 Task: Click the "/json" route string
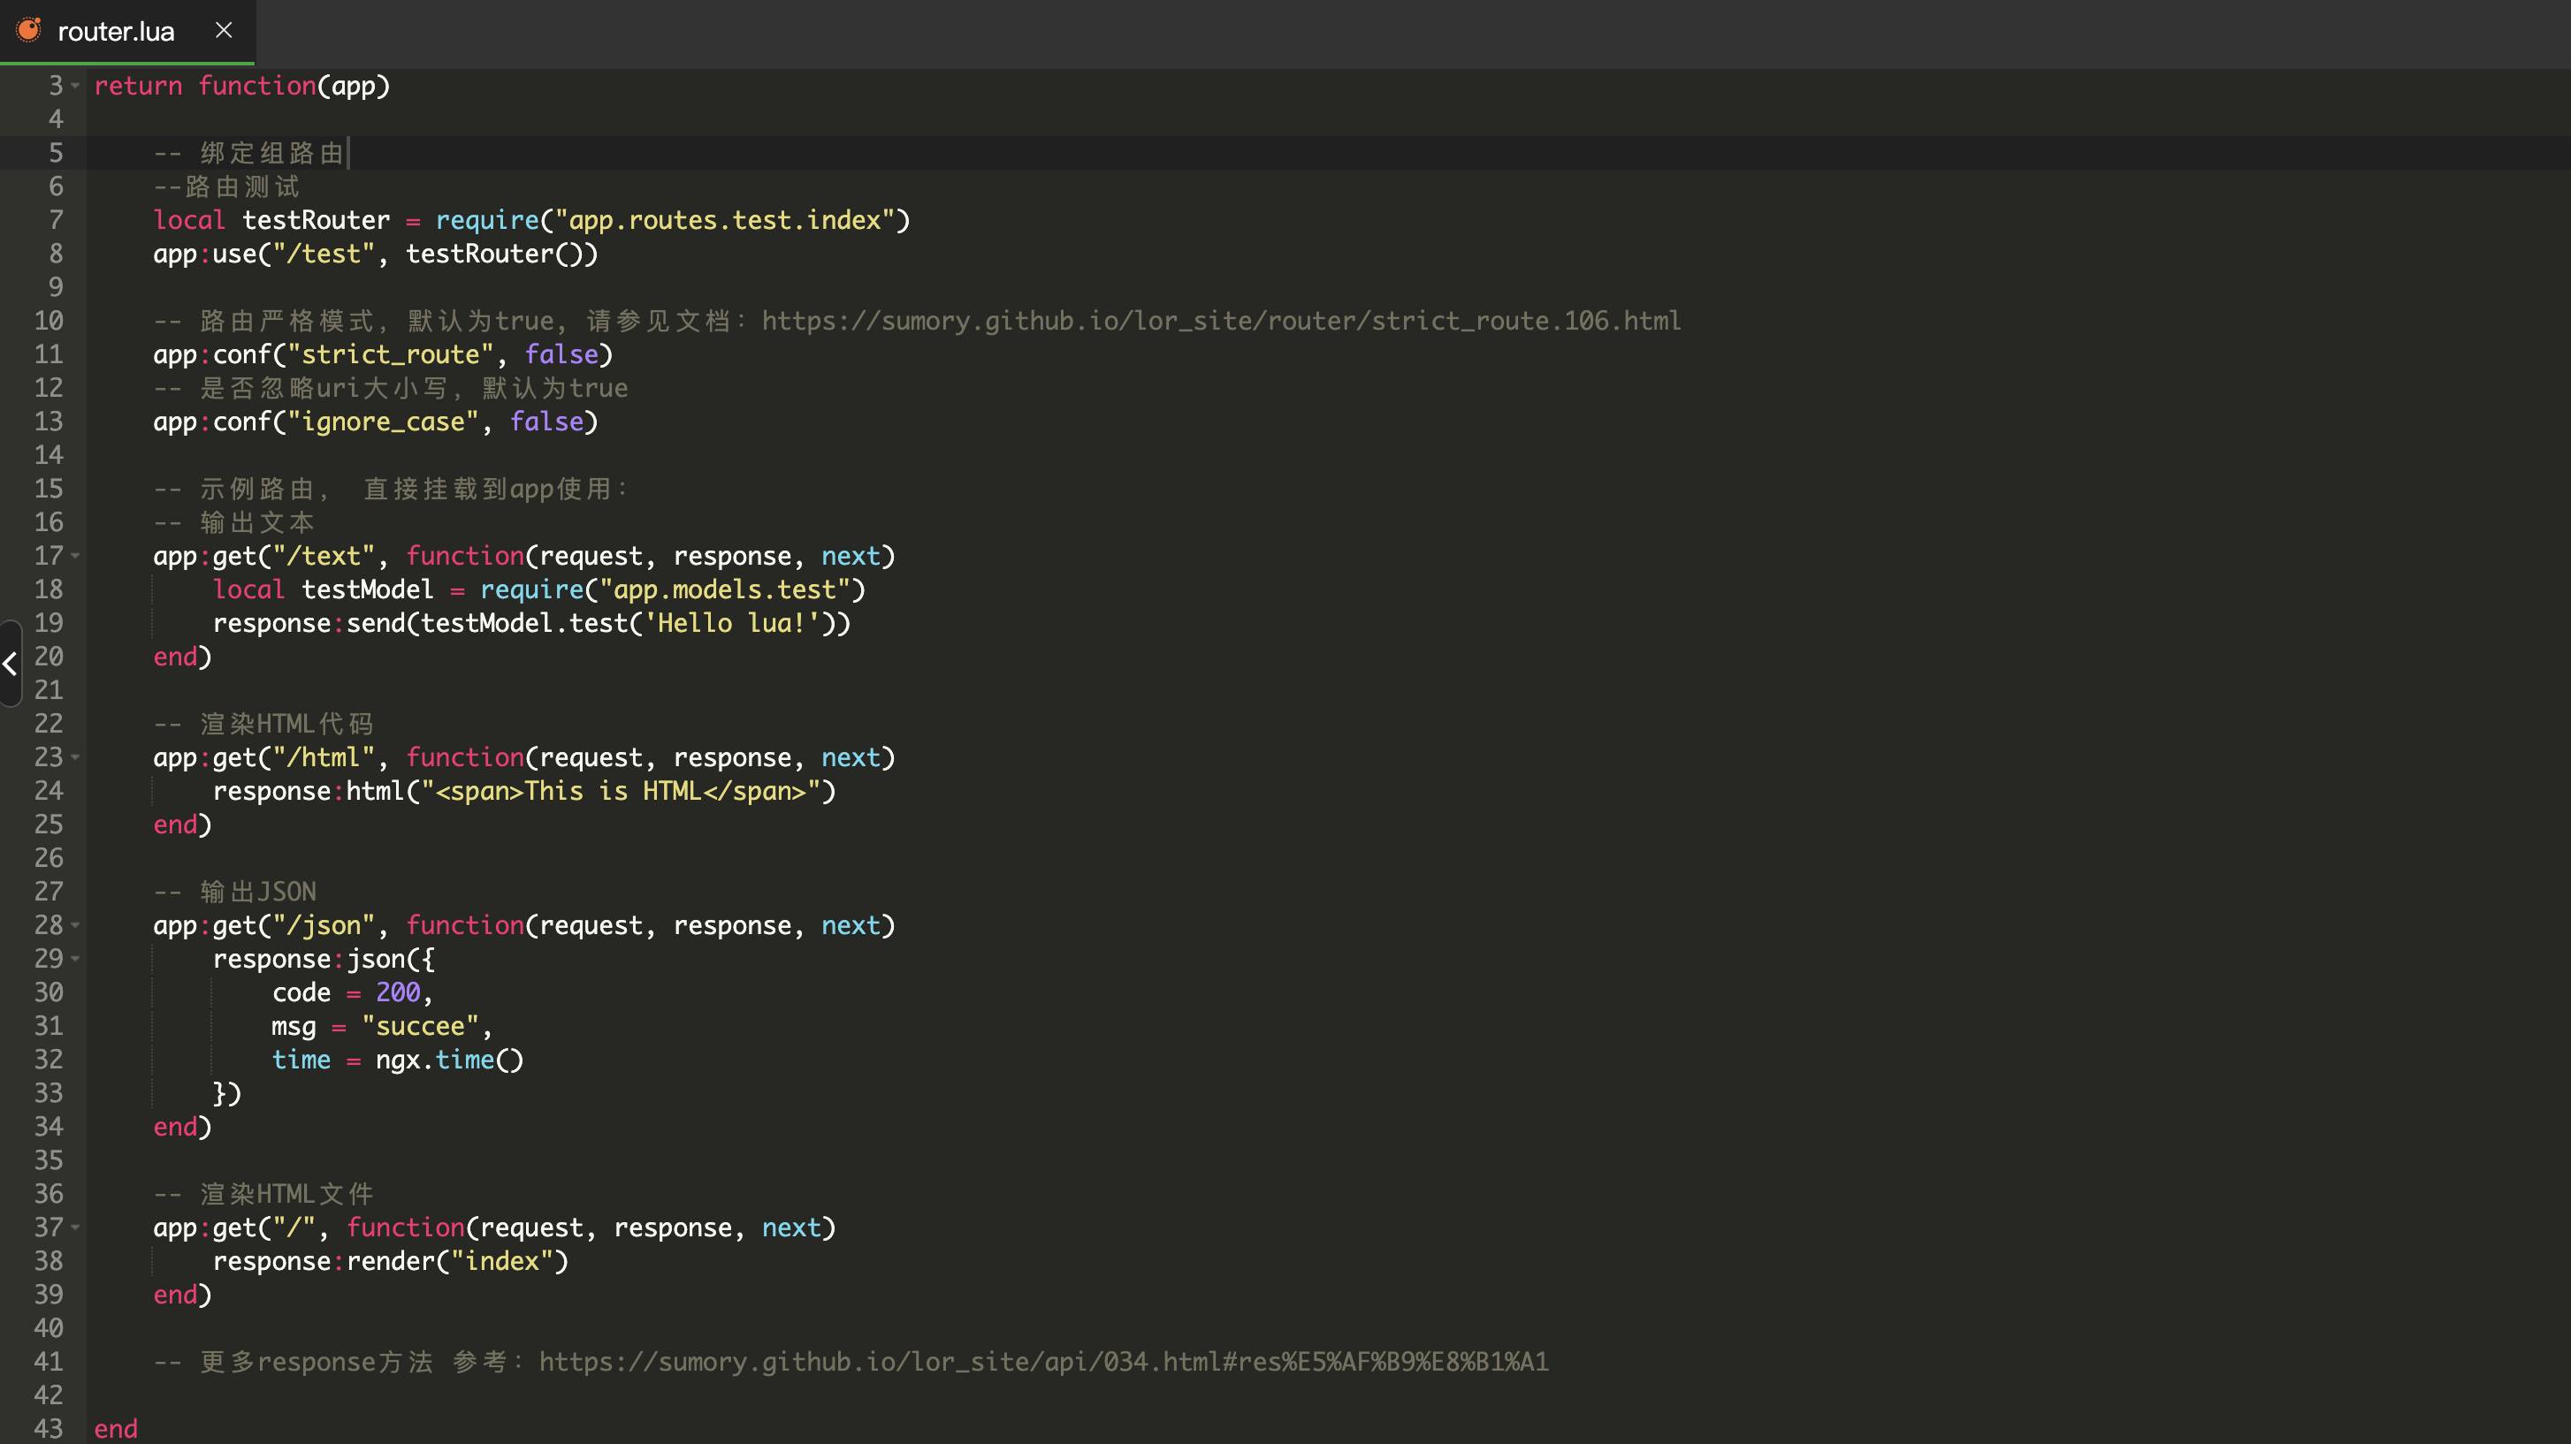[x=324, y=925]
